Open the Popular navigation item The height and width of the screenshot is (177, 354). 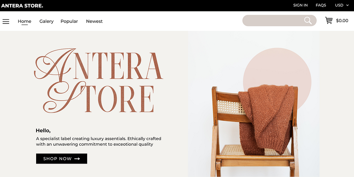click(x=69, y=21)
